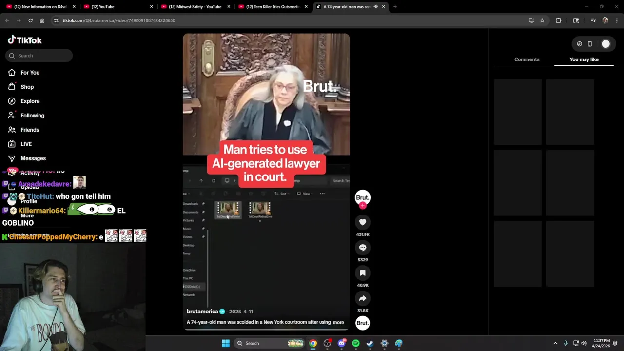
Task: Open the Chrome three-dot menu
Action: pos(617,20)
